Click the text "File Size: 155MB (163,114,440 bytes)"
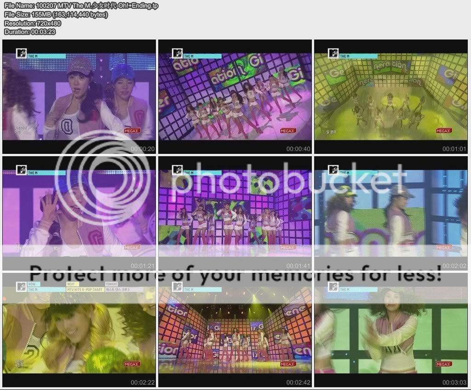Image resolution: width=471 pixels, height=390 pixels. [x=56, y=14]
